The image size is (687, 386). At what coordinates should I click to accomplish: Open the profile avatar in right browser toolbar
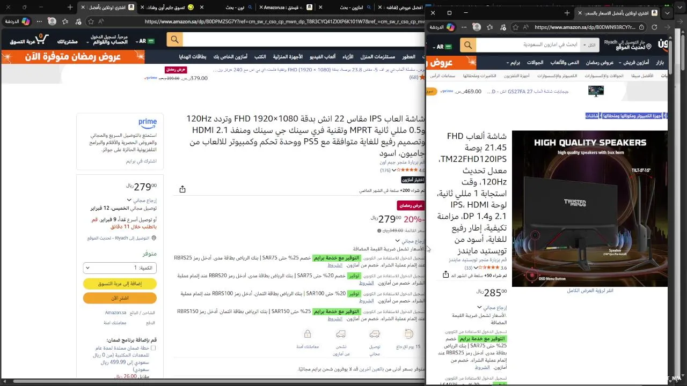tap(477, 27)
